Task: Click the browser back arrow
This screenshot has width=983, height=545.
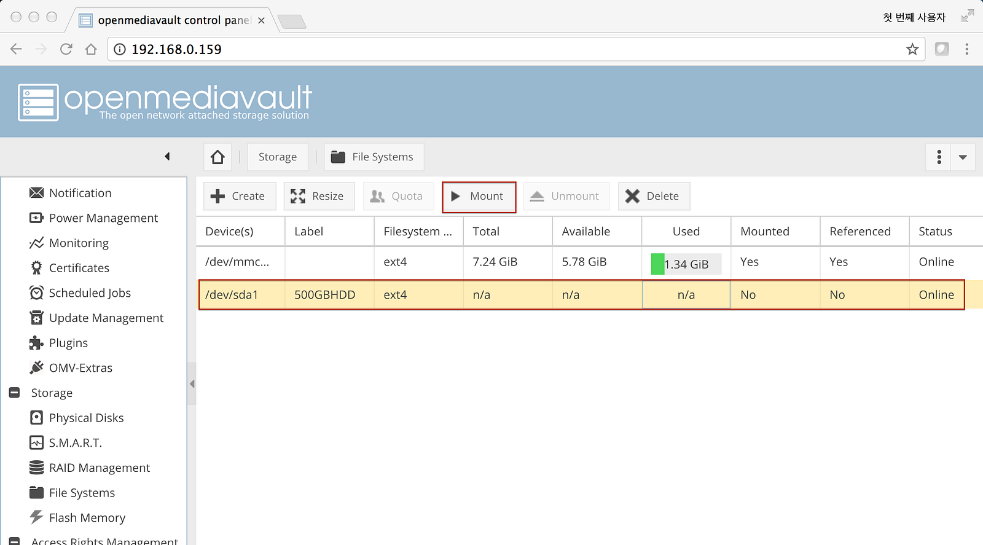Action: pyautogui.click(x=17, y=49)
